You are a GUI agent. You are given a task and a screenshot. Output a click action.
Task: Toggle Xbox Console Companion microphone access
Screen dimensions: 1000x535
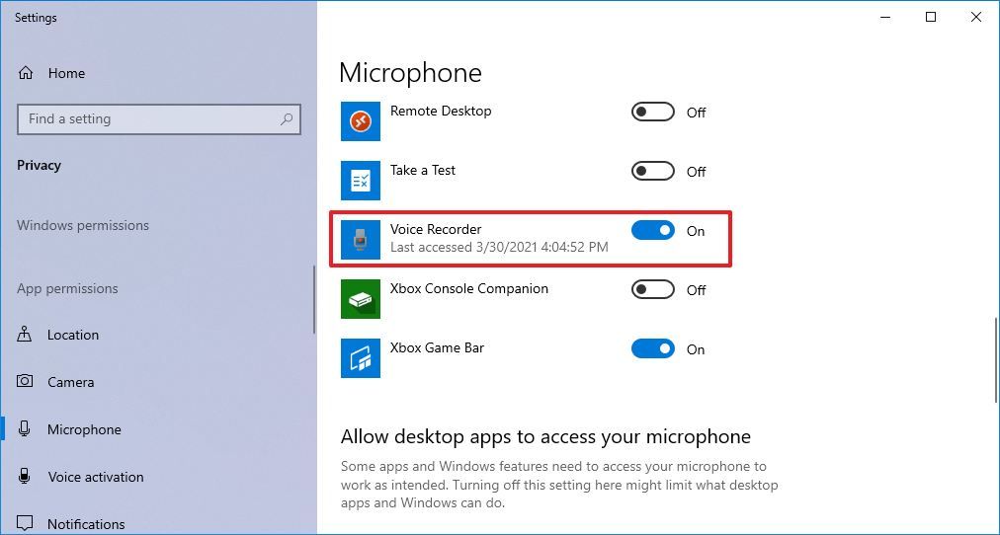click(x=652, y=290)
